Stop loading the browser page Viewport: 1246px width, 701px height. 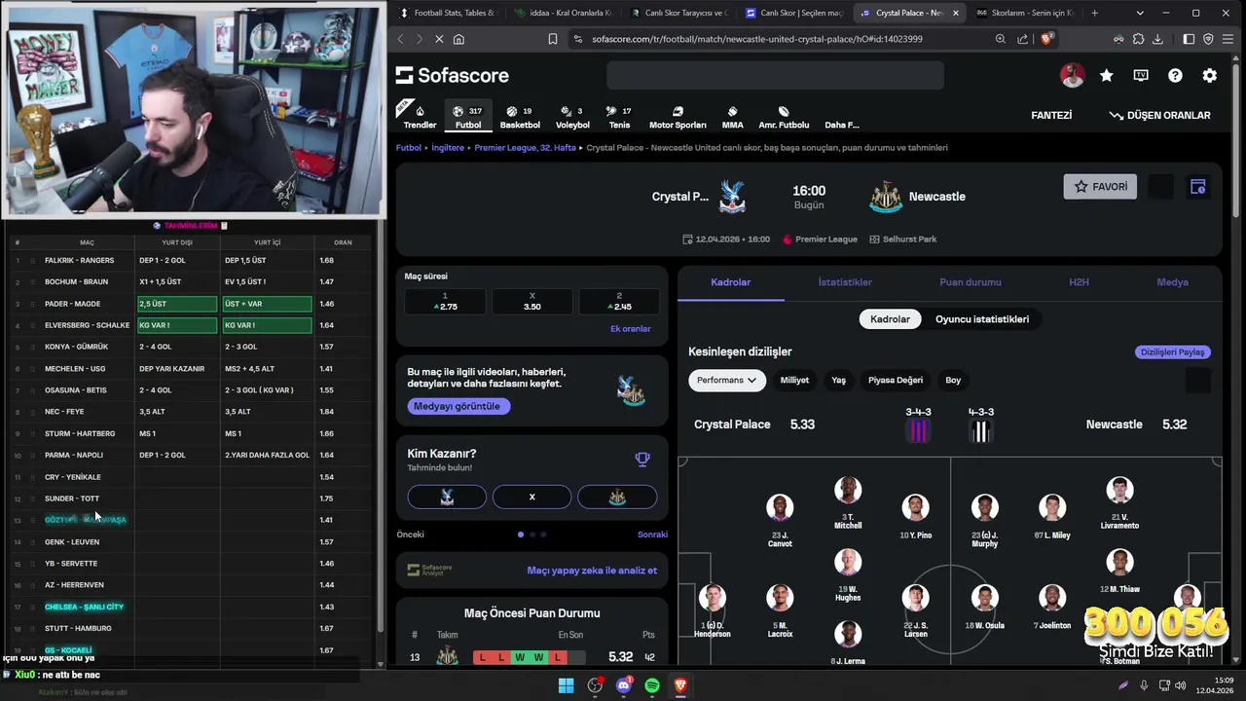pyautogui.click(x=439, y=39)
